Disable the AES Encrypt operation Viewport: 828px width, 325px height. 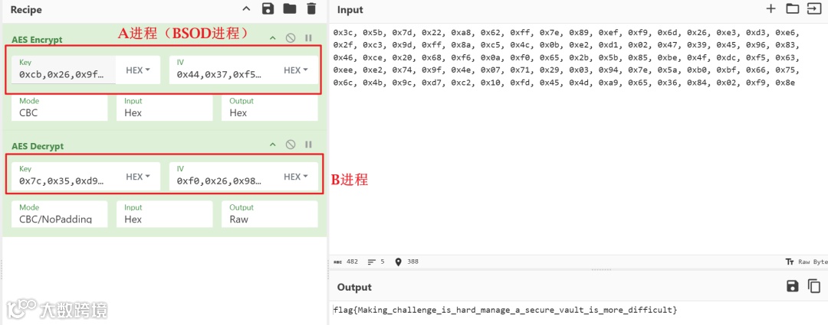[291, 38]
